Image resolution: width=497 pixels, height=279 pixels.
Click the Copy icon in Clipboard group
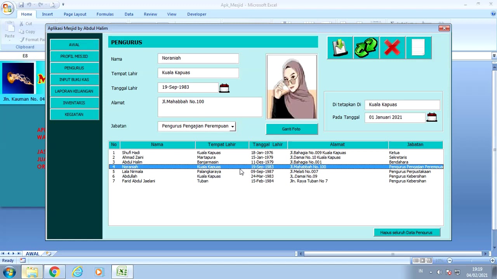pyautogui.click(x=21, y=32)
